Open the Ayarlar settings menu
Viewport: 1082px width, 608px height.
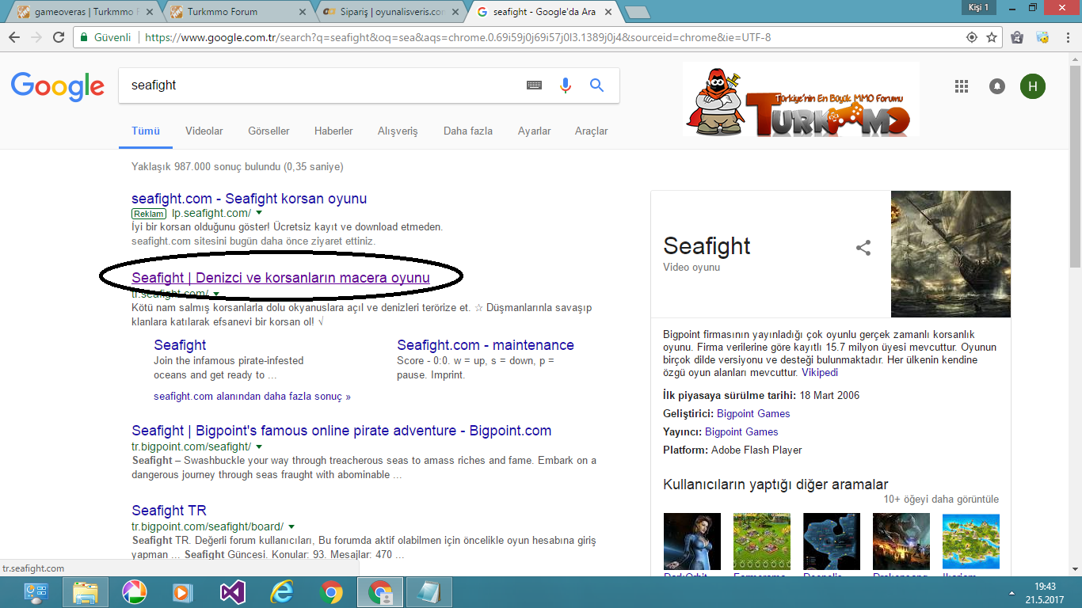[x=534, y=131]
